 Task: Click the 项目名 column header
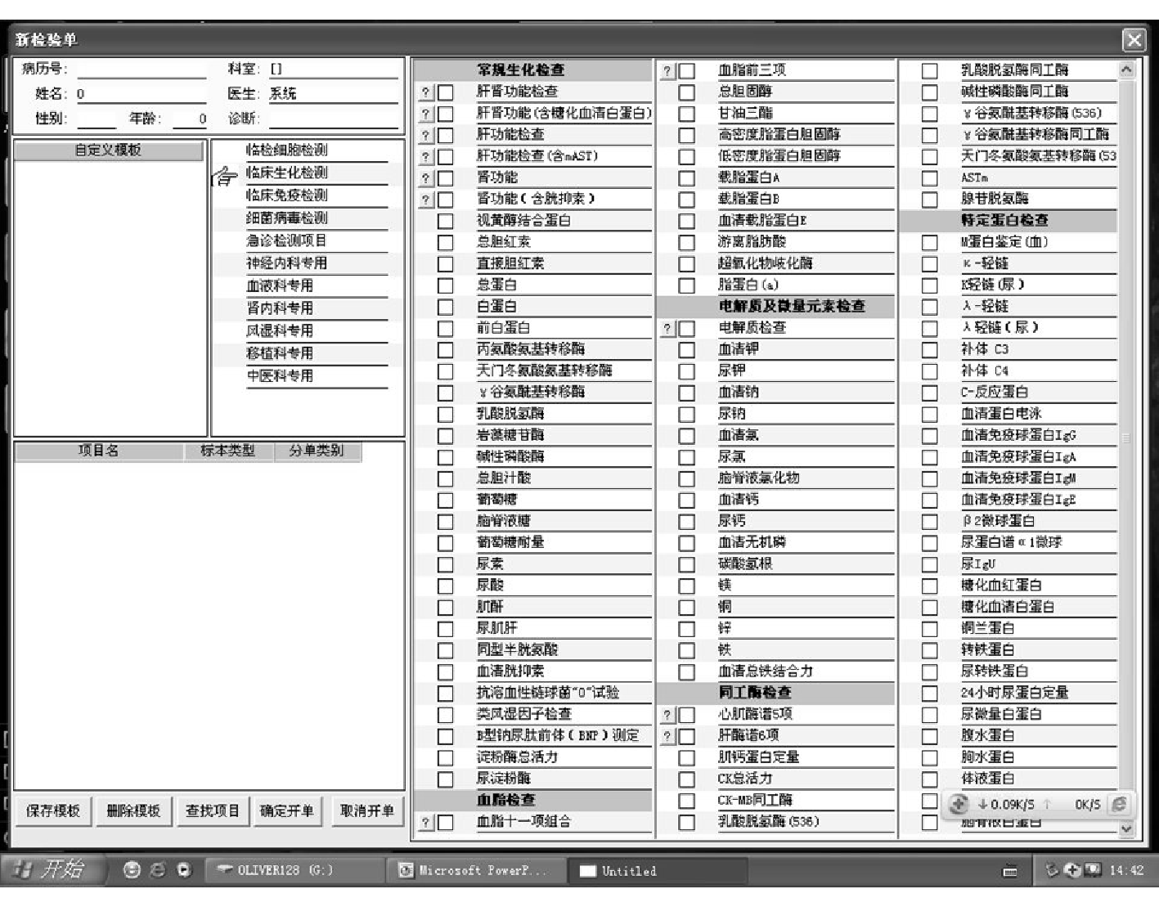98,451
